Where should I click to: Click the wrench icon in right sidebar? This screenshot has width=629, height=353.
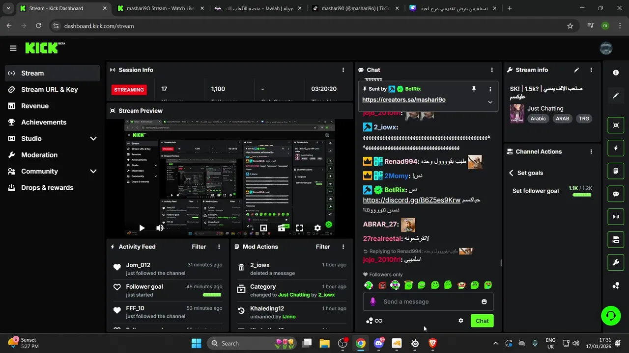click(616, 262)
